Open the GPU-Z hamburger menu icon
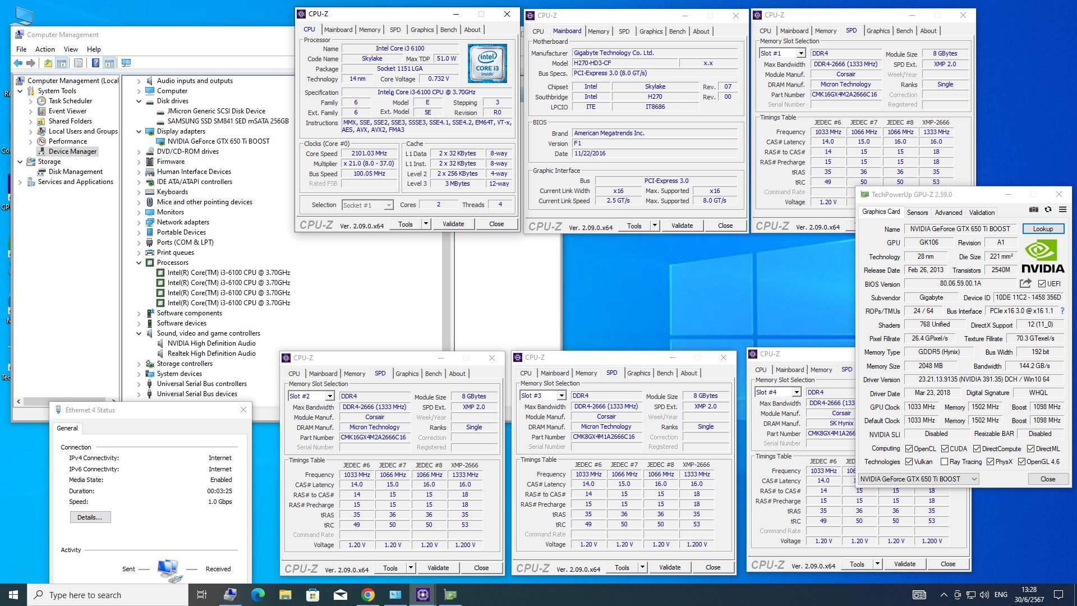The height and width of the screenshot is (606, 1077). [x=1062, y=209]
